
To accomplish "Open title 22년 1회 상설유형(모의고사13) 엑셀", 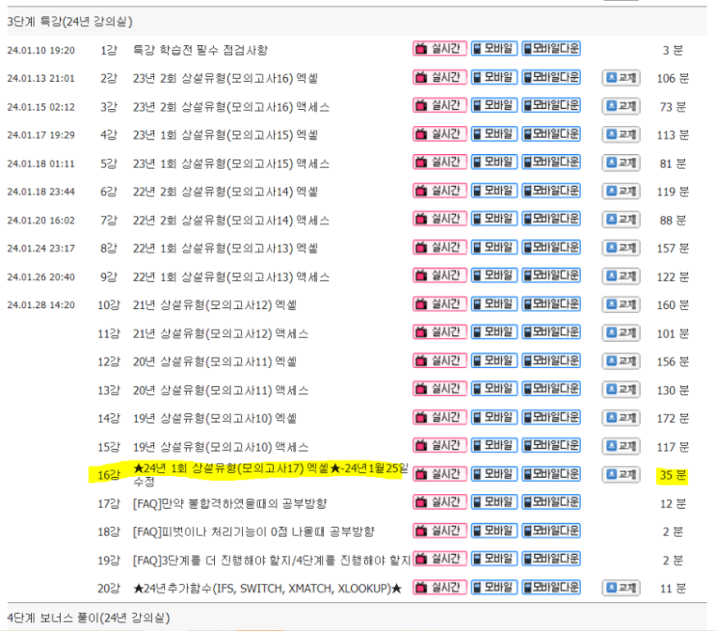I will pyautogui.click(x=225, y=248).
